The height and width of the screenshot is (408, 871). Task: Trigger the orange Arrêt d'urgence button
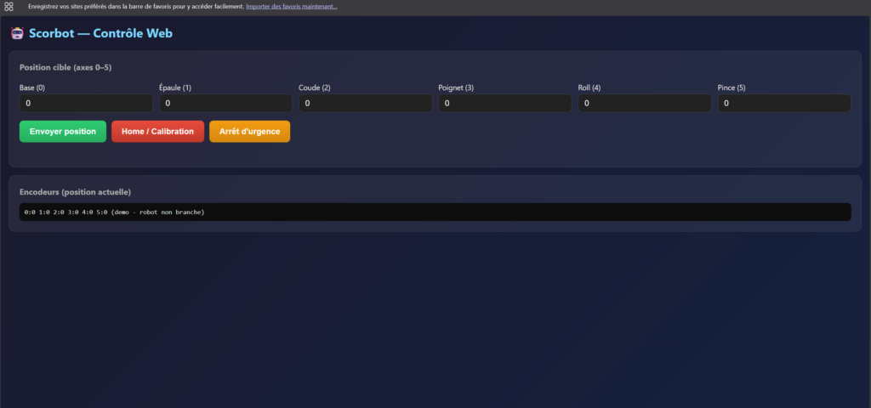pyautogui.click(x=249, y=132)
